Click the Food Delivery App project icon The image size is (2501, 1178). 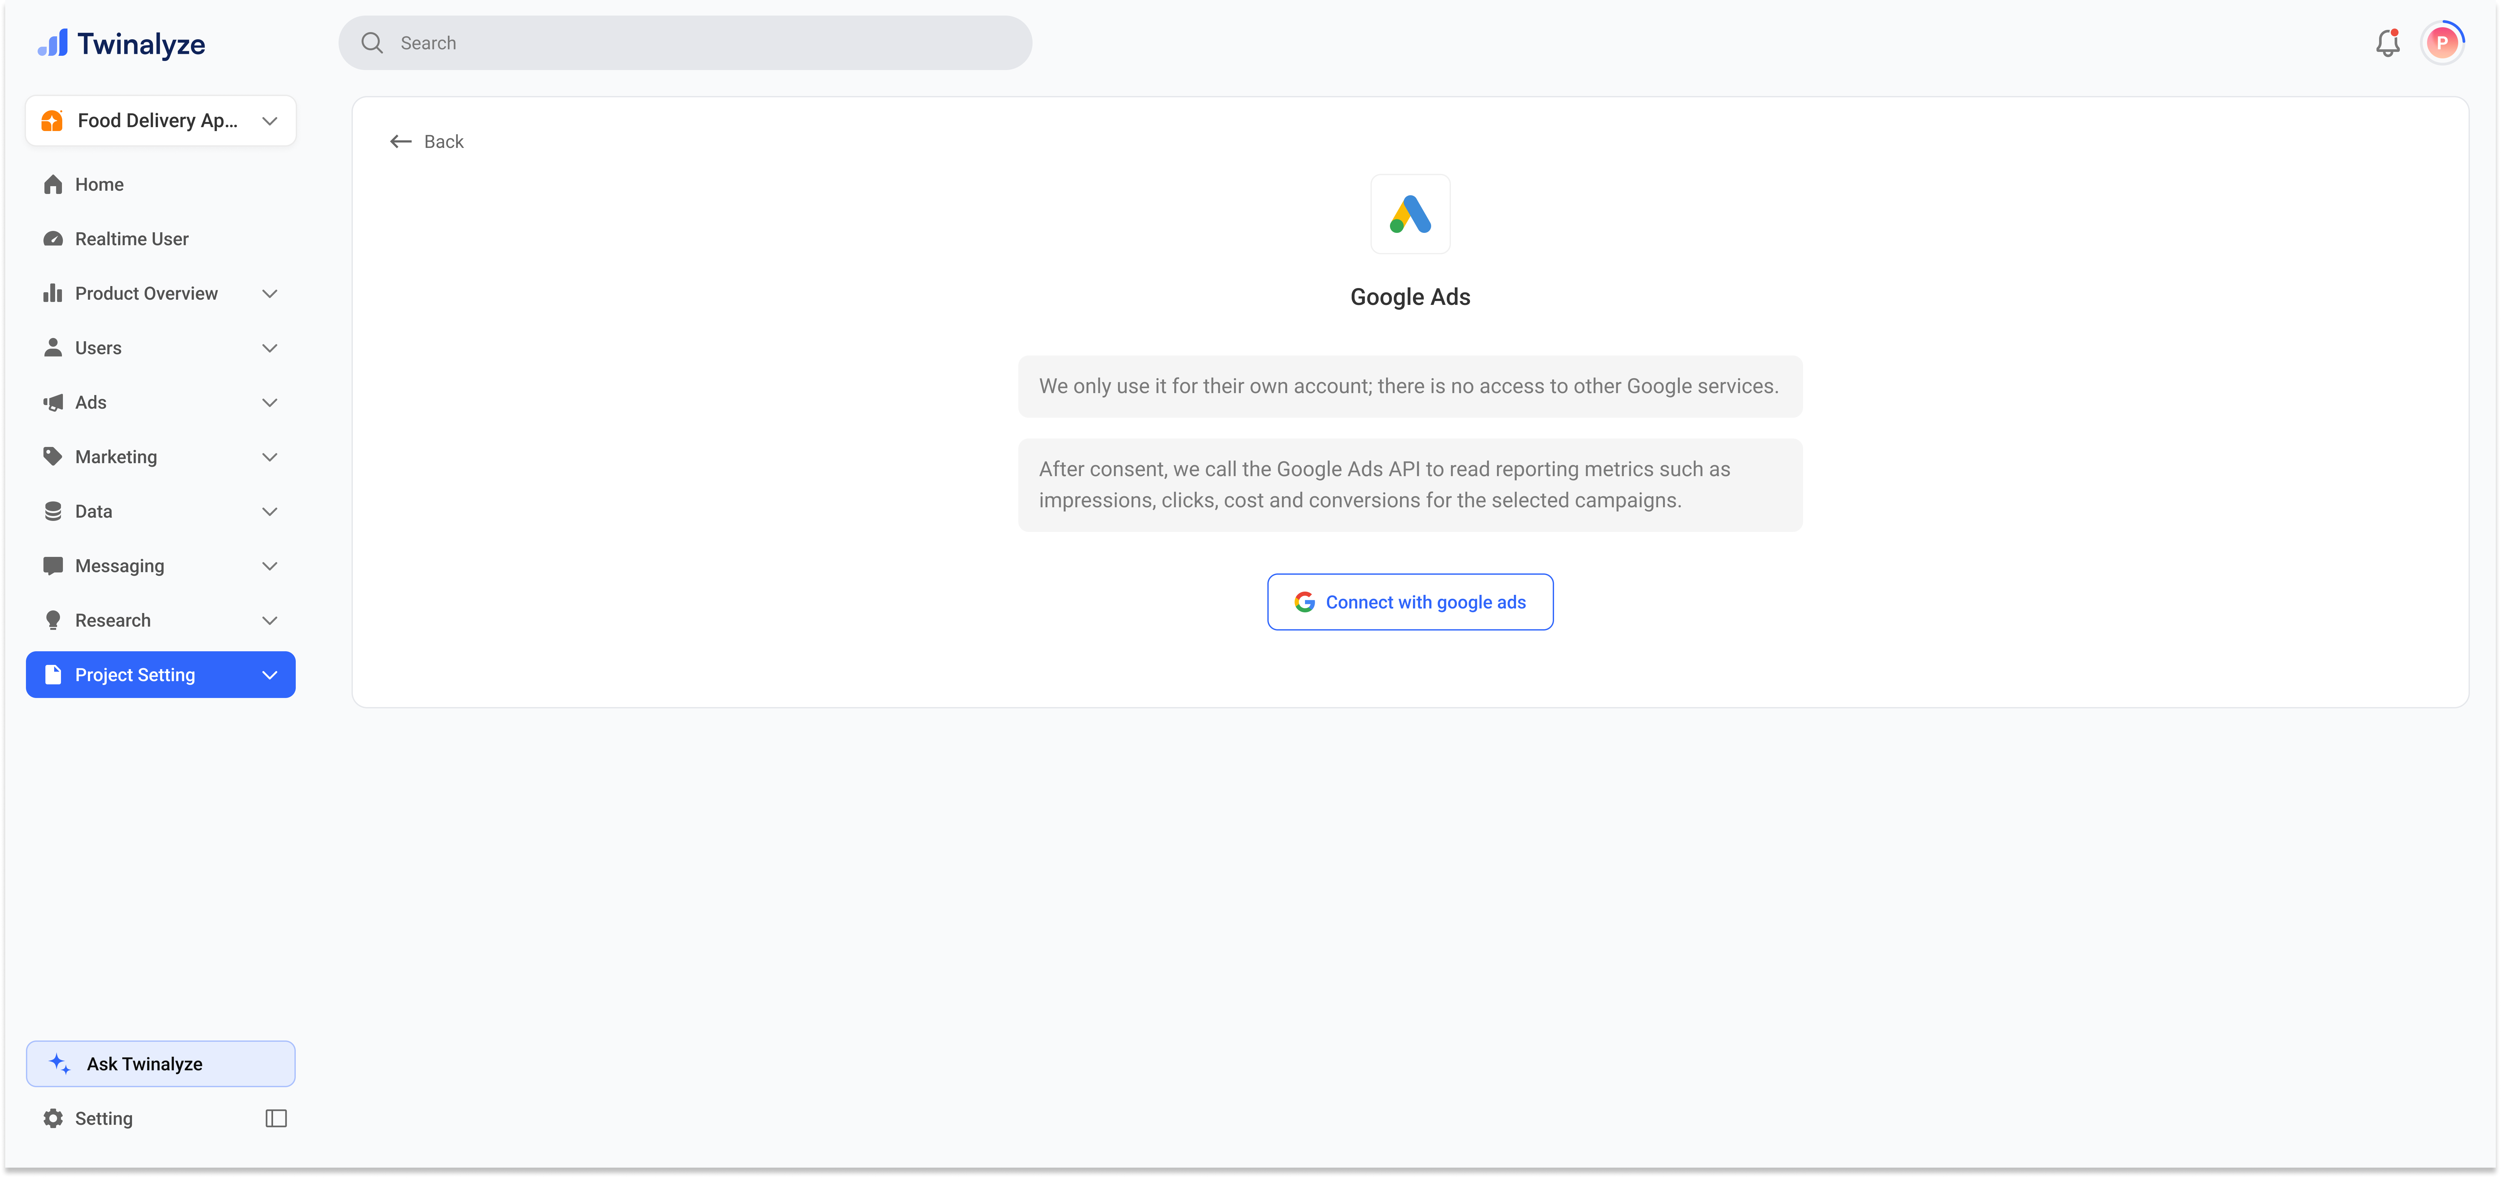pyautogui.click(x=53, y=120)
